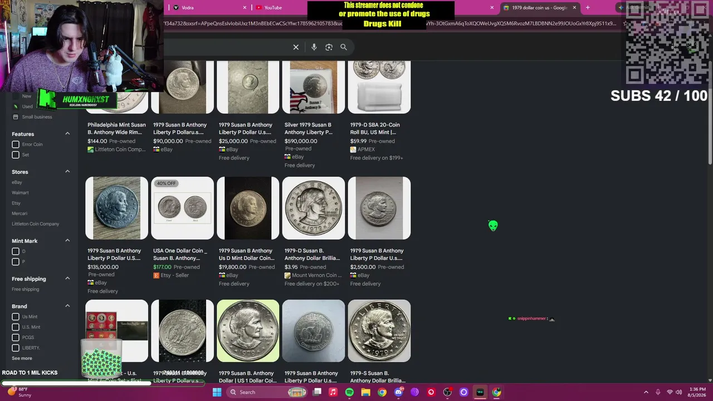The width and height of the screenshot is (713, 401).
Task: Clear the Google search box text
Action: (x=296, y=47)
